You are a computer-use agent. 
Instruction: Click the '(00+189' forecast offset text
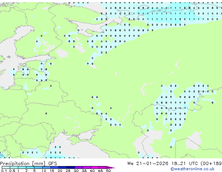tap(211, 164)
